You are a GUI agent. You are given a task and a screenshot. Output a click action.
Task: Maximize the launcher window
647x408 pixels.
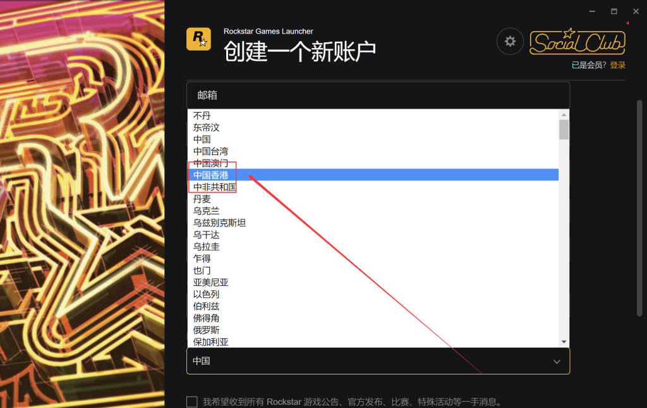coord(614,11)
